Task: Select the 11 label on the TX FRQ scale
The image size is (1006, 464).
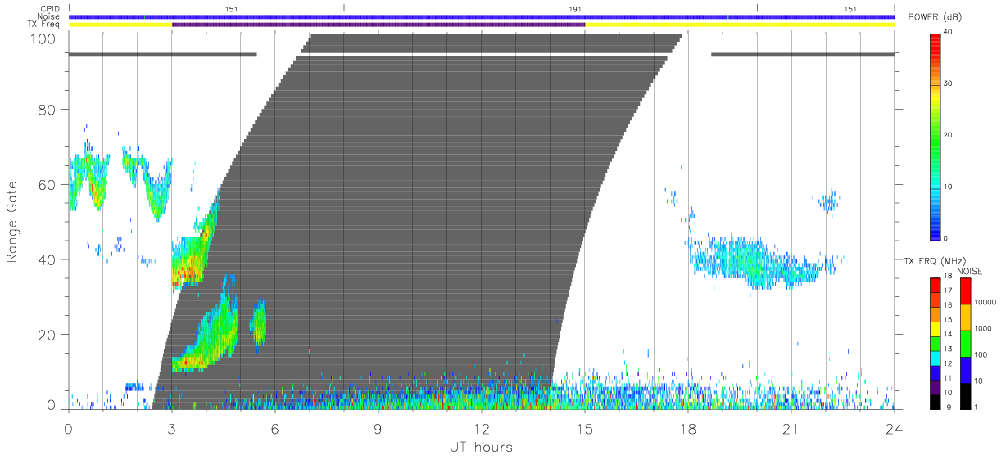Action: click(948, 378)
